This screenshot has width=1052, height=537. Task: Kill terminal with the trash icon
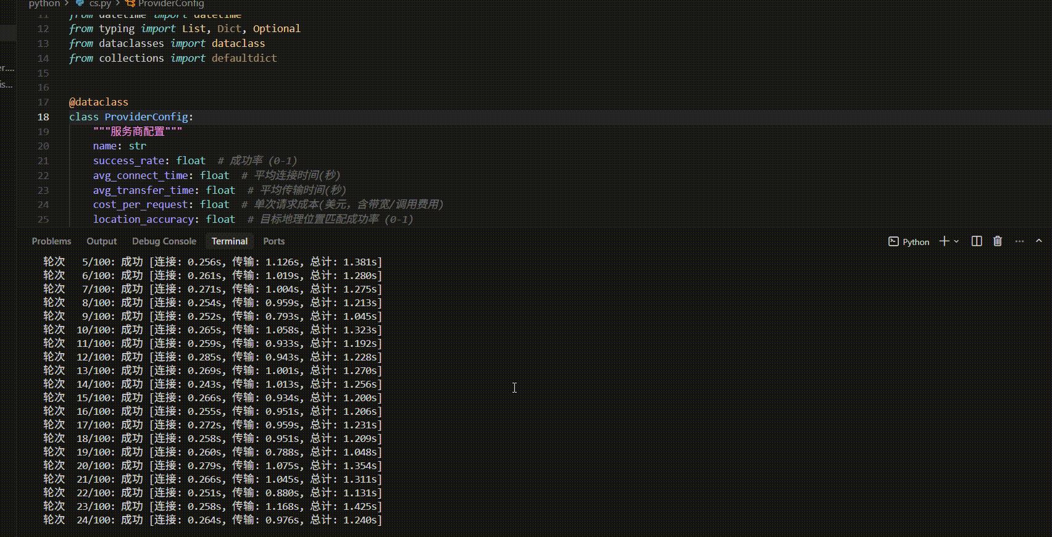pyautogui.click(x=998, y=241)
